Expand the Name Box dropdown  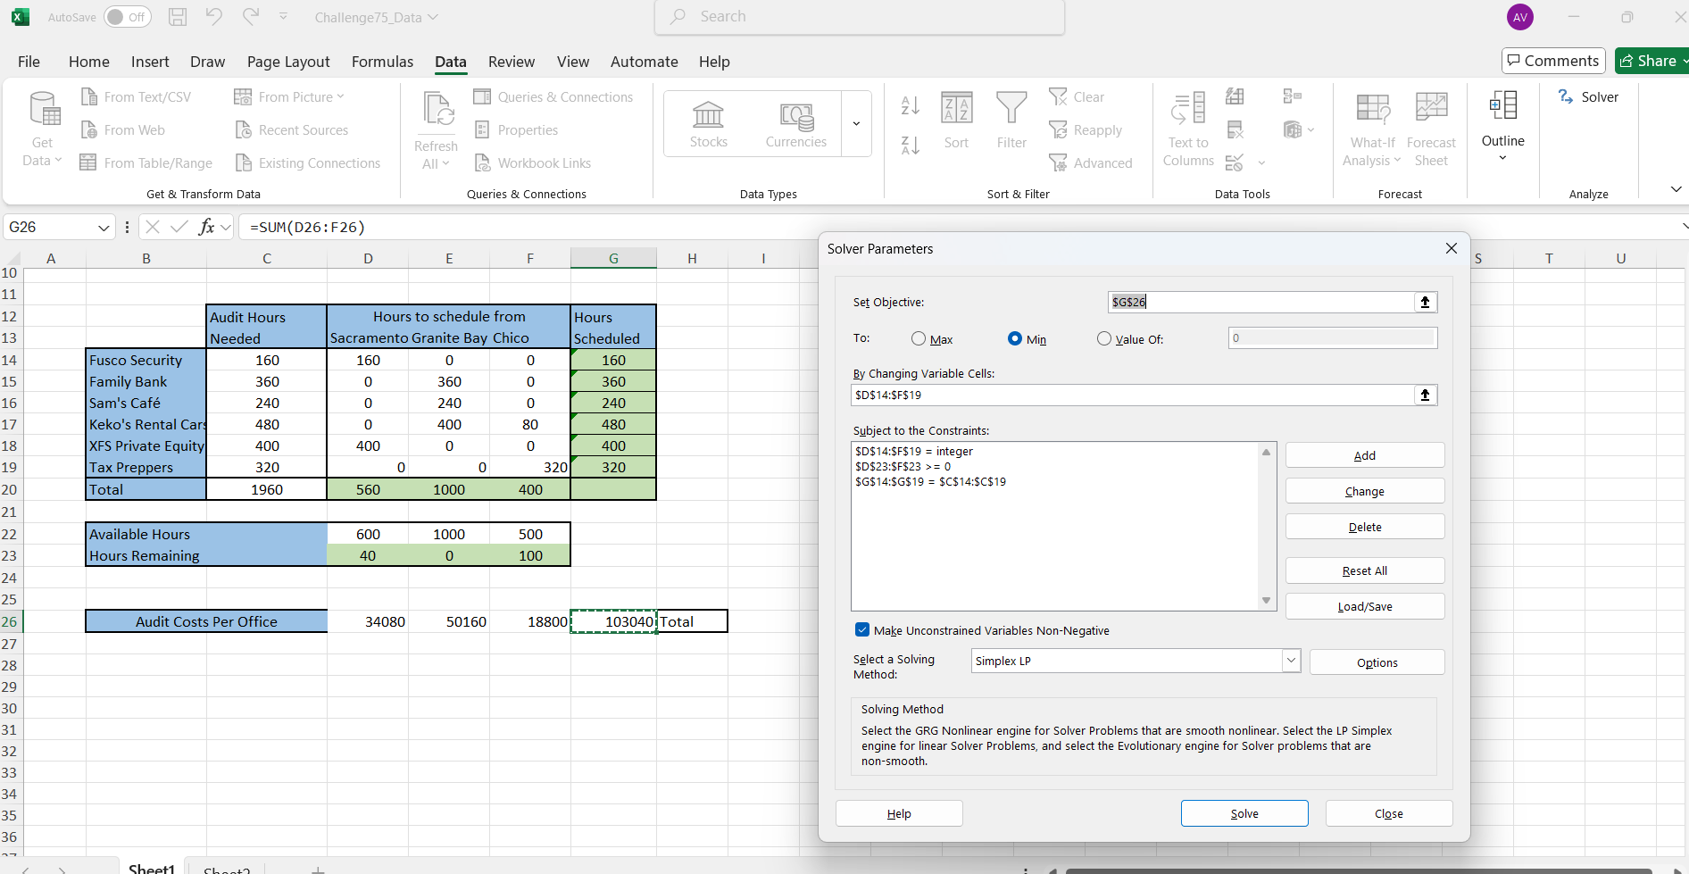104,228
